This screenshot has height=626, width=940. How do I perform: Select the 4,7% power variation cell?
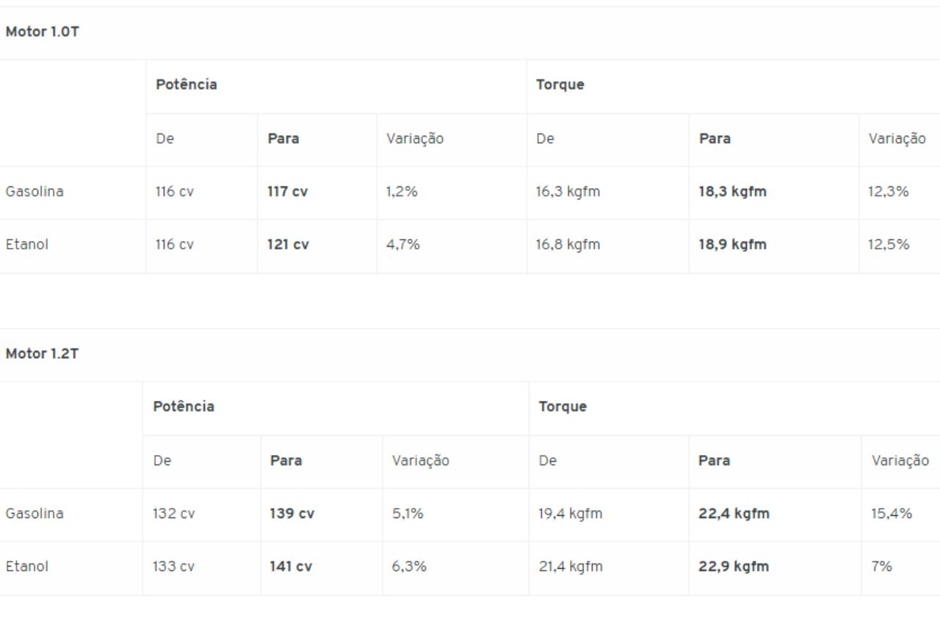tap(403, 244)
